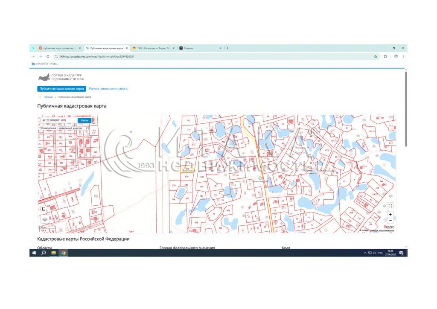Open site info icon in address bar
This screenshot has width=437, height=309.
pos(56,57)
